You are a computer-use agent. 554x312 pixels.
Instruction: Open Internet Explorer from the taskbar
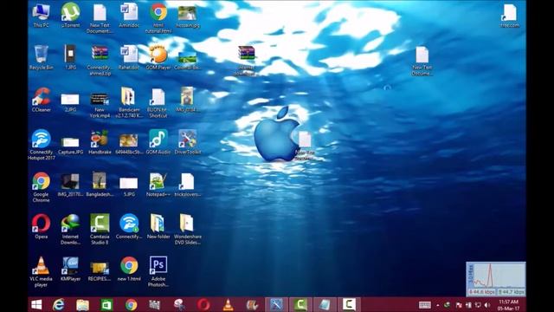[59, 304]
